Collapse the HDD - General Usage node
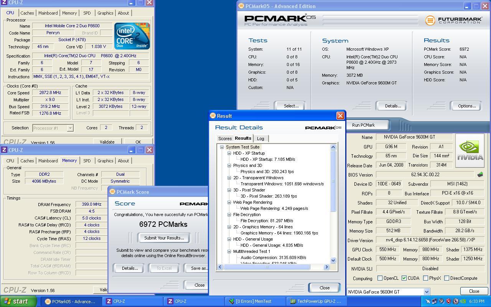 229,239
